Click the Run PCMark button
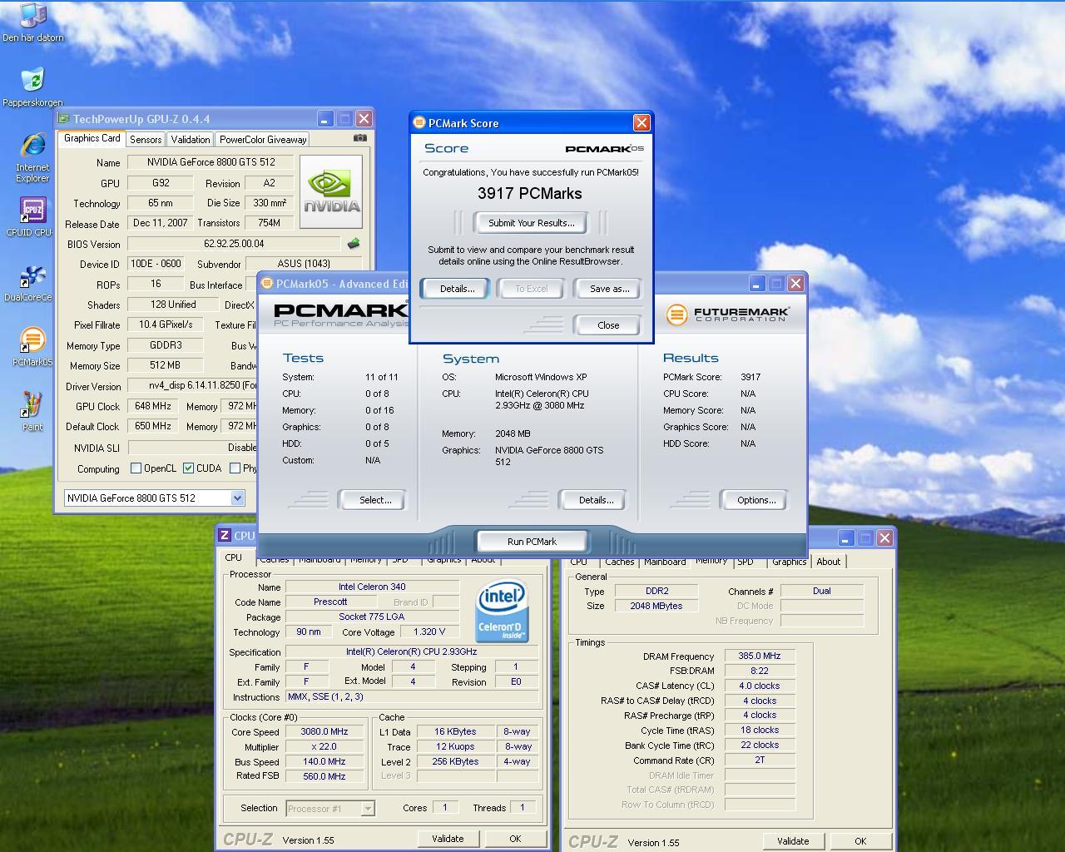 coord(532,542)
